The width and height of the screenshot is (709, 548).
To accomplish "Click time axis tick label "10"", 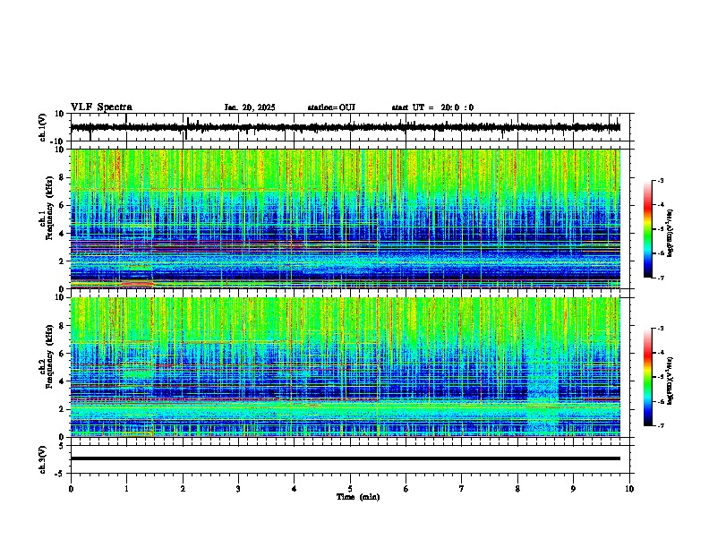I will [629, 489].
